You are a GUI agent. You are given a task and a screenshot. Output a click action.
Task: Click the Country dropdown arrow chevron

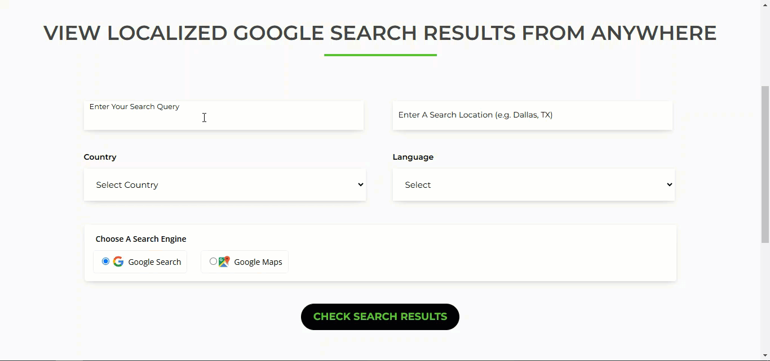pyautogui.click(x=361, y=185)
